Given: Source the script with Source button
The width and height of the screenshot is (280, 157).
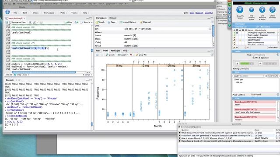Looking at the screenshot, I should pos(85,22).
